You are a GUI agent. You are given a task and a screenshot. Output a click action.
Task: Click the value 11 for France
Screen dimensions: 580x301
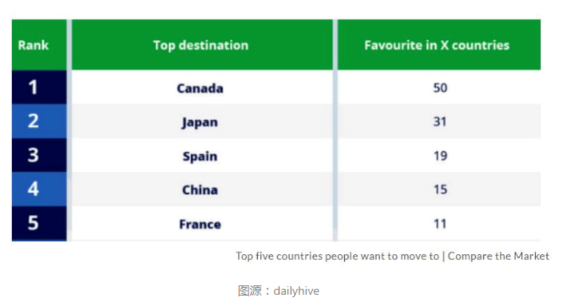[439, 224]
